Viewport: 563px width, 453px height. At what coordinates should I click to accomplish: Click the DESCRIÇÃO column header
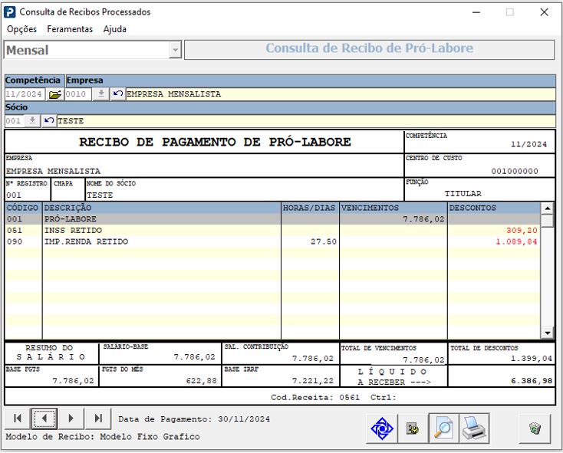(161, 208)
